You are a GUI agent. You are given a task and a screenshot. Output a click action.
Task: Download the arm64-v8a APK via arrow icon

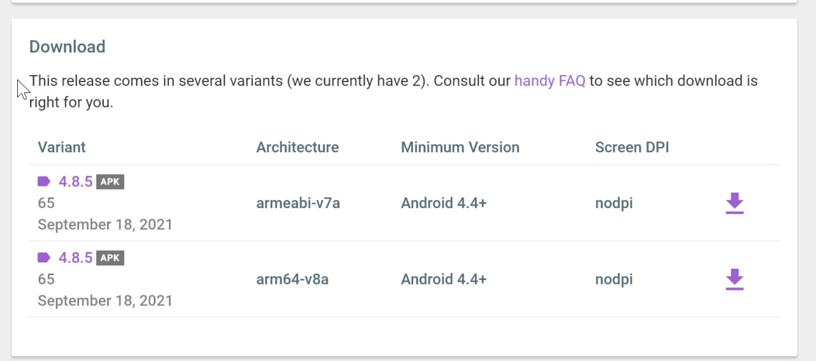tap(734, 280)
